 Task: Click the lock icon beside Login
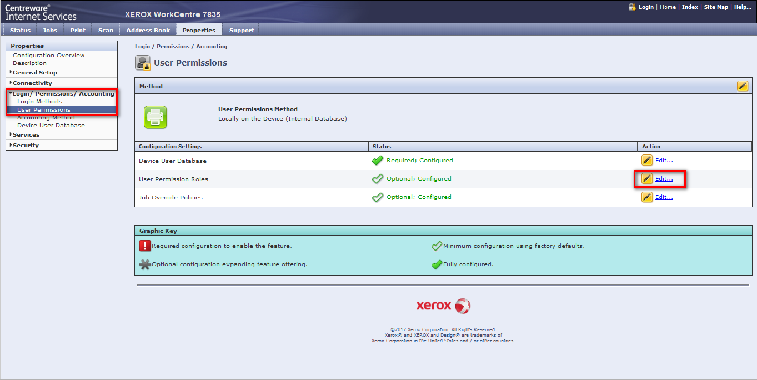[632, 7]
